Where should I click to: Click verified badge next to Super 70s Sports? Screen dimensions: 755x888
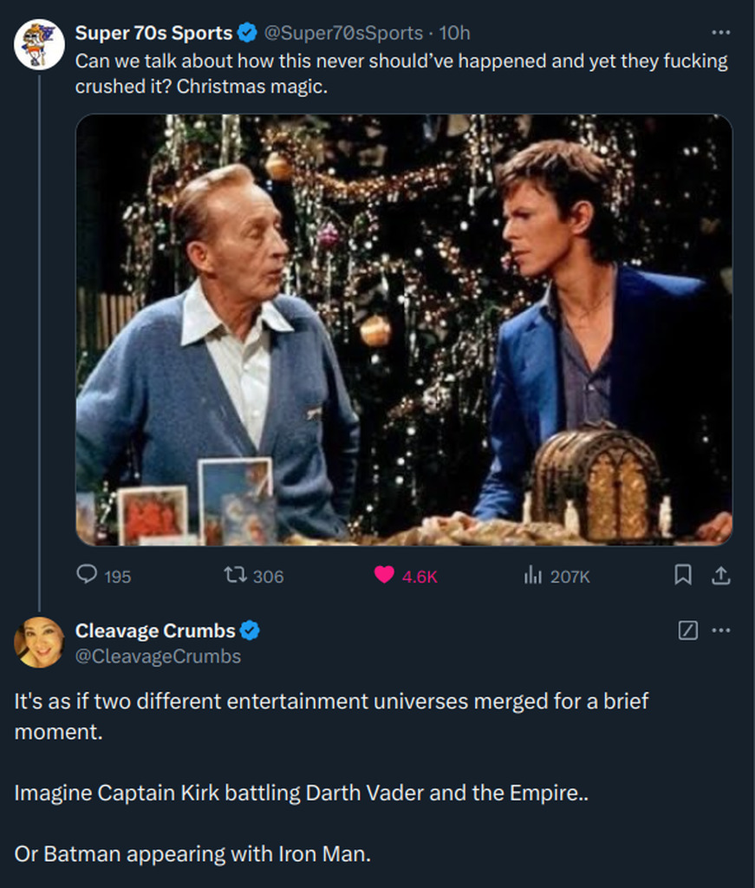pyautogui.click(x=247, y=33)
